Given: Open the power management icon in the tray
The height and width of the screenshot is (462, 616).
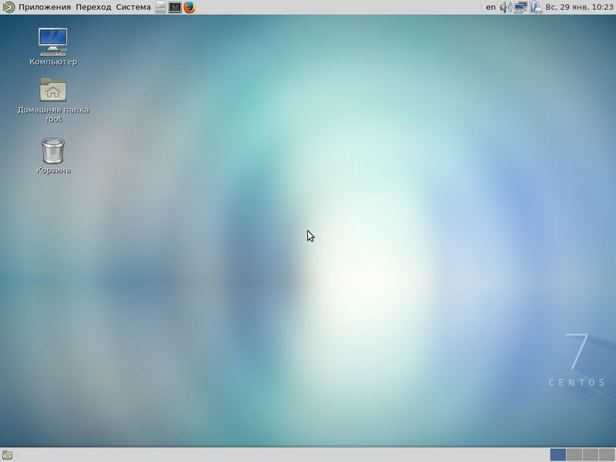Looking at the screenshot, I should point(536,8).
